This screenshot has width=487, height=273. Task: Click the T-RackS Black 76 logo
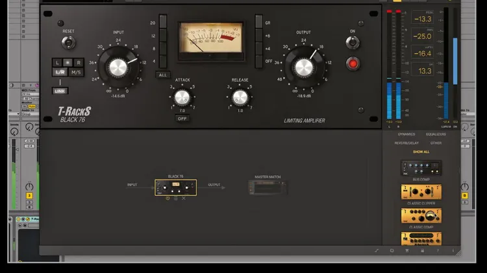point(74,115)
